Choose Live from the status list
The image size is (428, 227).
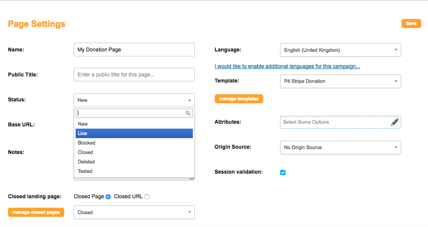pyautogui.click(x=134, y=133)
